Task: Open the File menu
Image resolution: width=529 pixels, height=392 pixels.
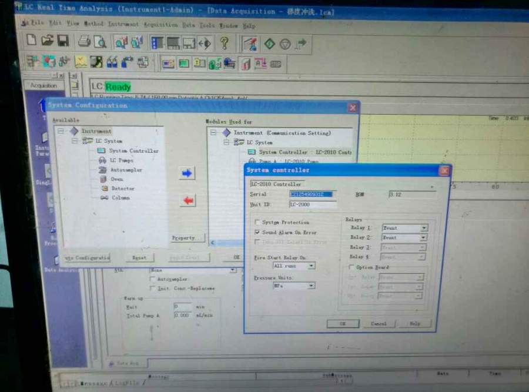Action: [x=38, y=22]
